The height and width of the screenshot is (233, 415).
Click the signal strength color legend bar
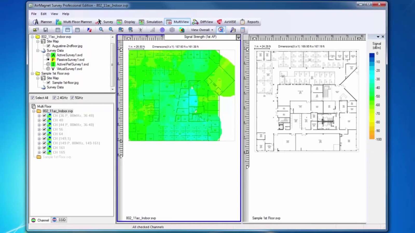coord(372,96)
